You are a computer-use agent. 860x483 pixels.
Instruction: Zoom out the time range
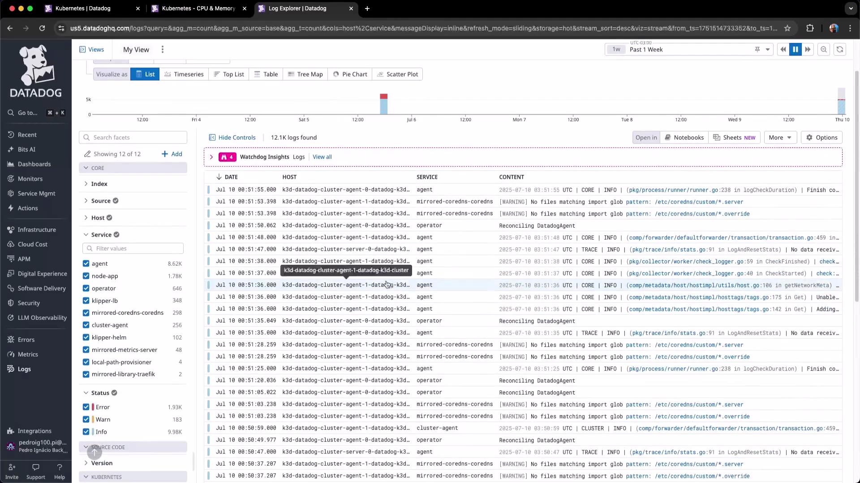click(824, 50)
